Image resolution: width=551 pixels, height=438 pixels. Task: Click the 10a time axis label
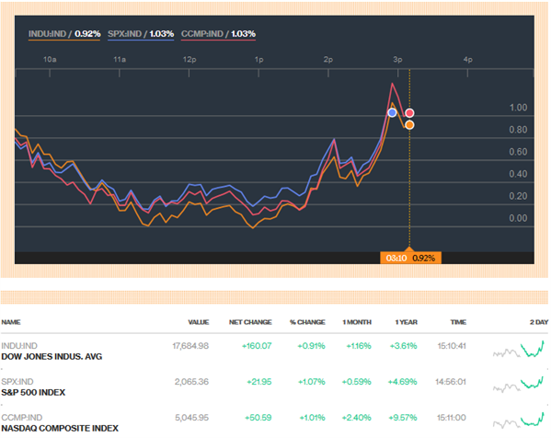click(x=50, y=60)
